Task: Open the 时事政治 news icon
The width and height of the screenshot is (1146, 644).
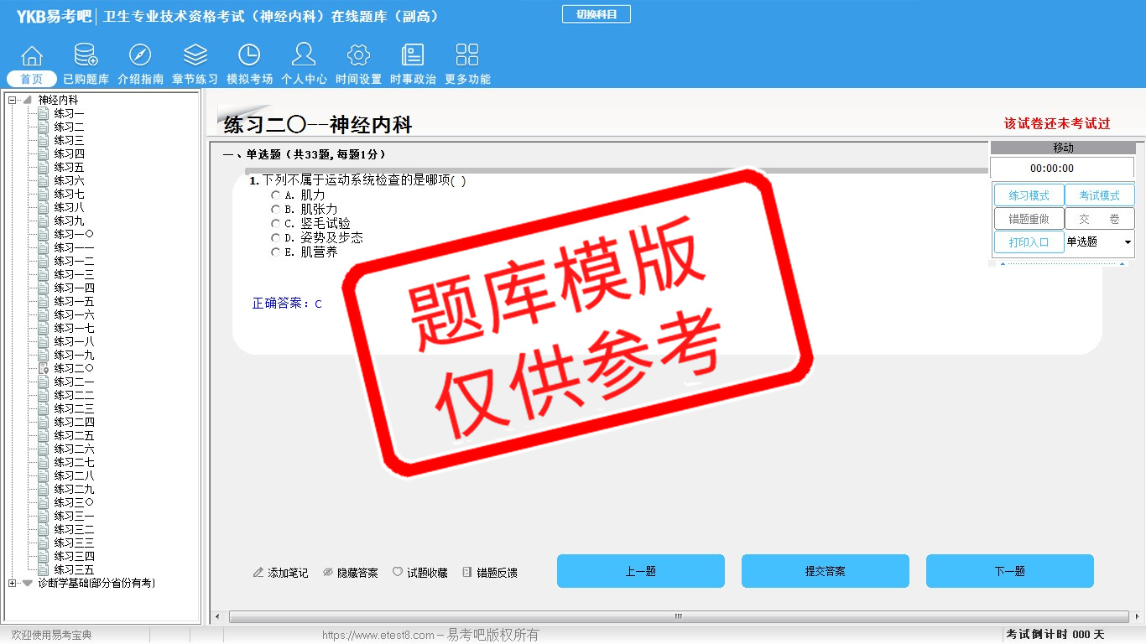Action: pos(413,55)
